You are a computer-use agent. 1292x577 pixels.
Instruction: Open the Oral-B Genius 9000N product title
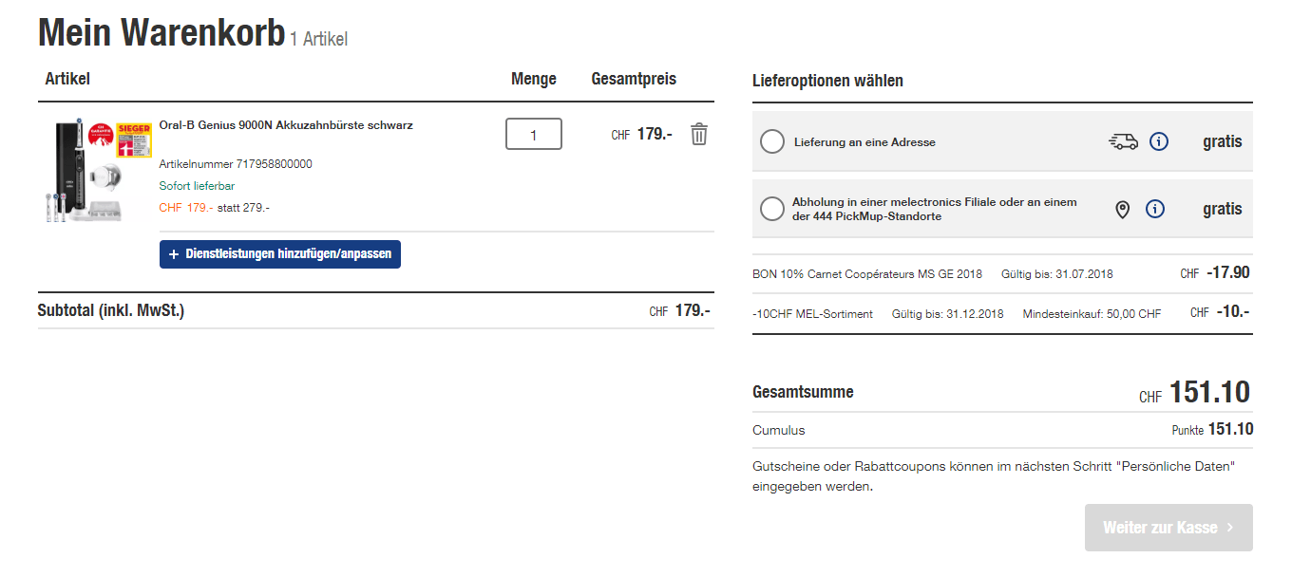coord(286,125)
